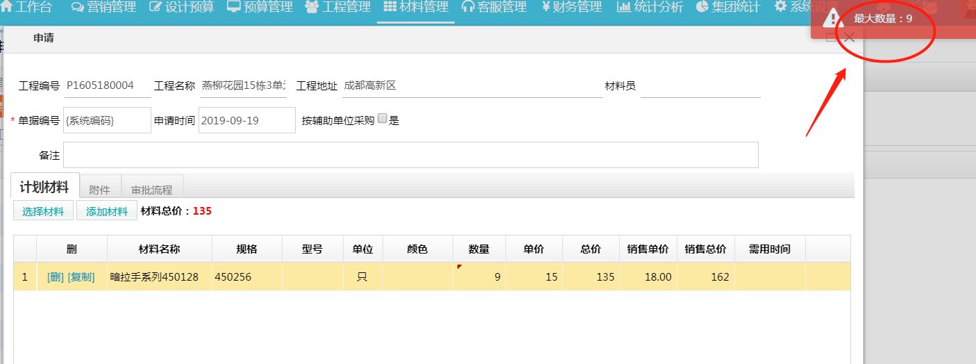Image resolution: width=976 pixels, height=364 pixels.
Task: Click the 财务管理 yen icon
Action: 546,7
